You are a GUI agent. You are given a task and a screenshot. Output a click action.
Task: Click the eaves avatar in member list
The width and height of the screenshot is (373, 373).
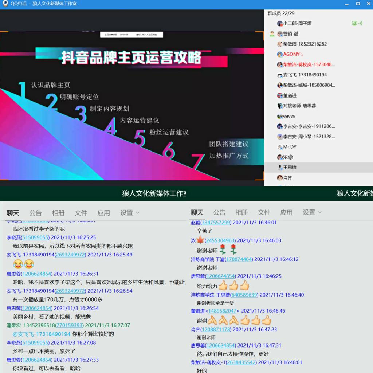point(280,116)
